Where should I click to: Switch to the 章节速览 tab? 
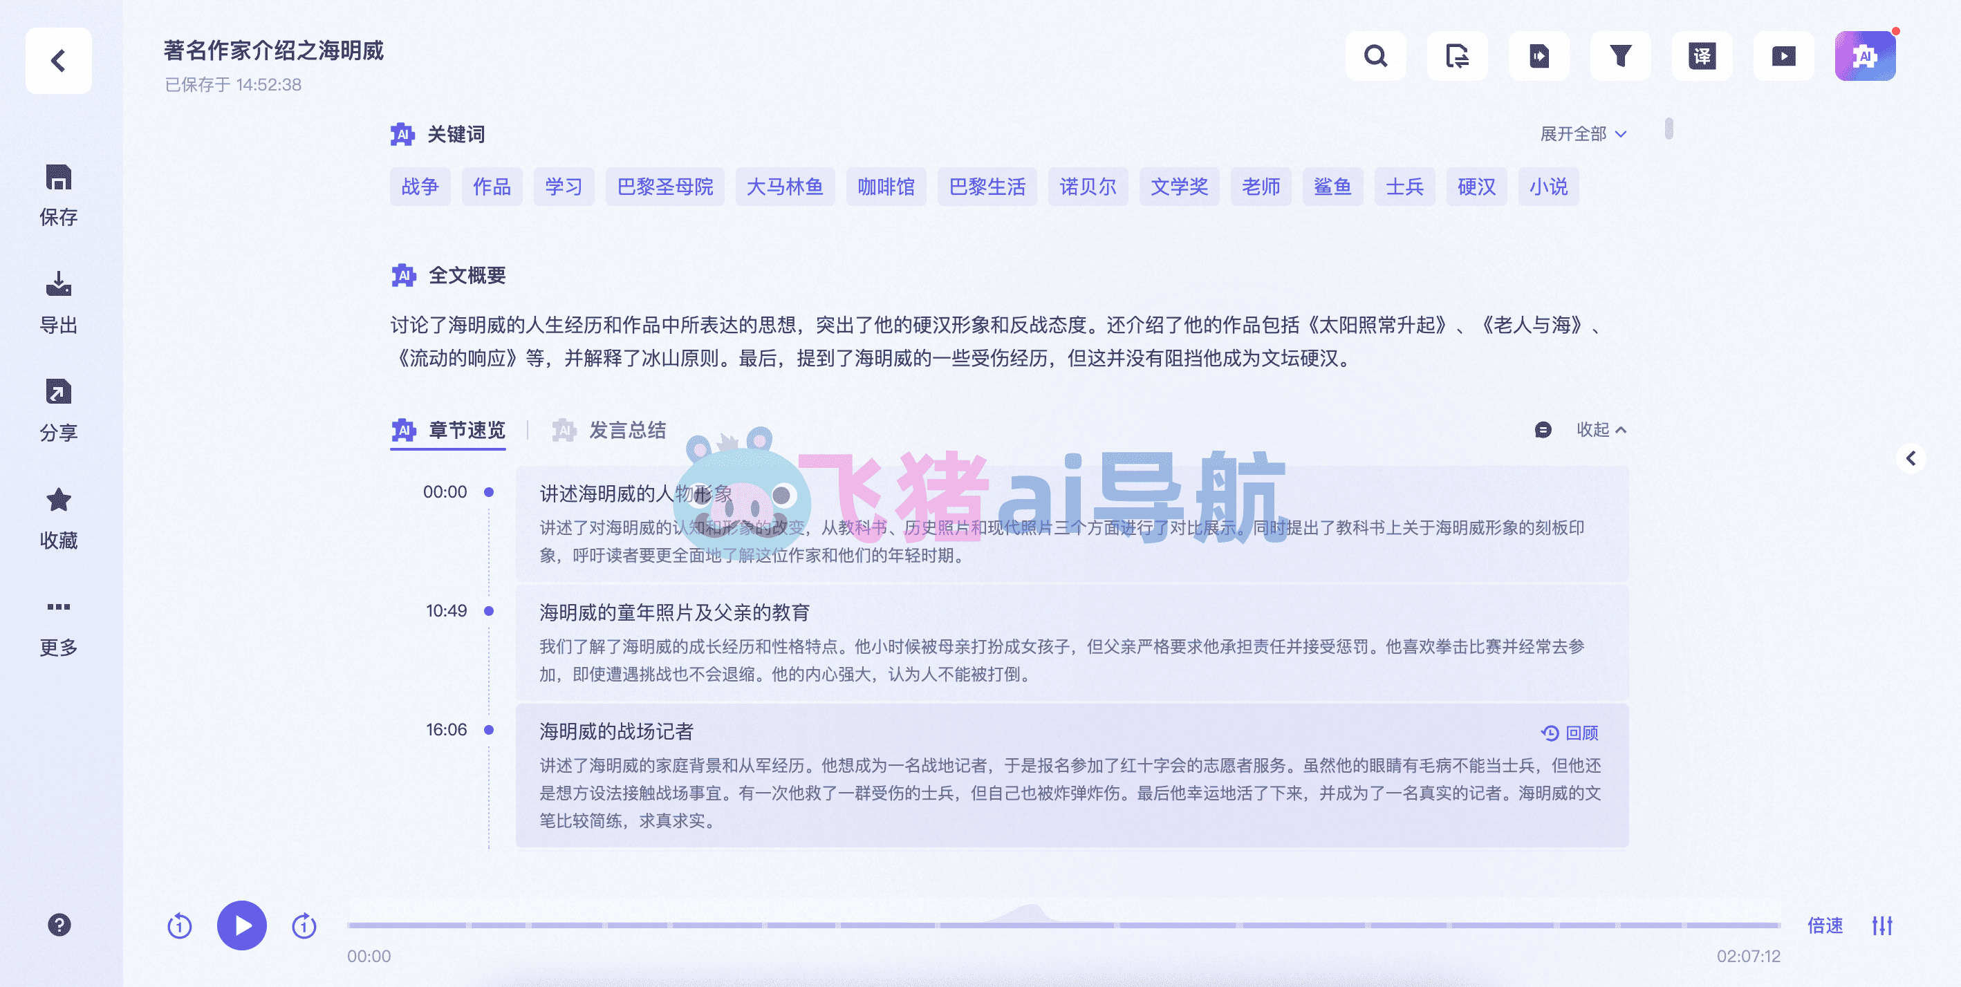[x=448, y=431]
